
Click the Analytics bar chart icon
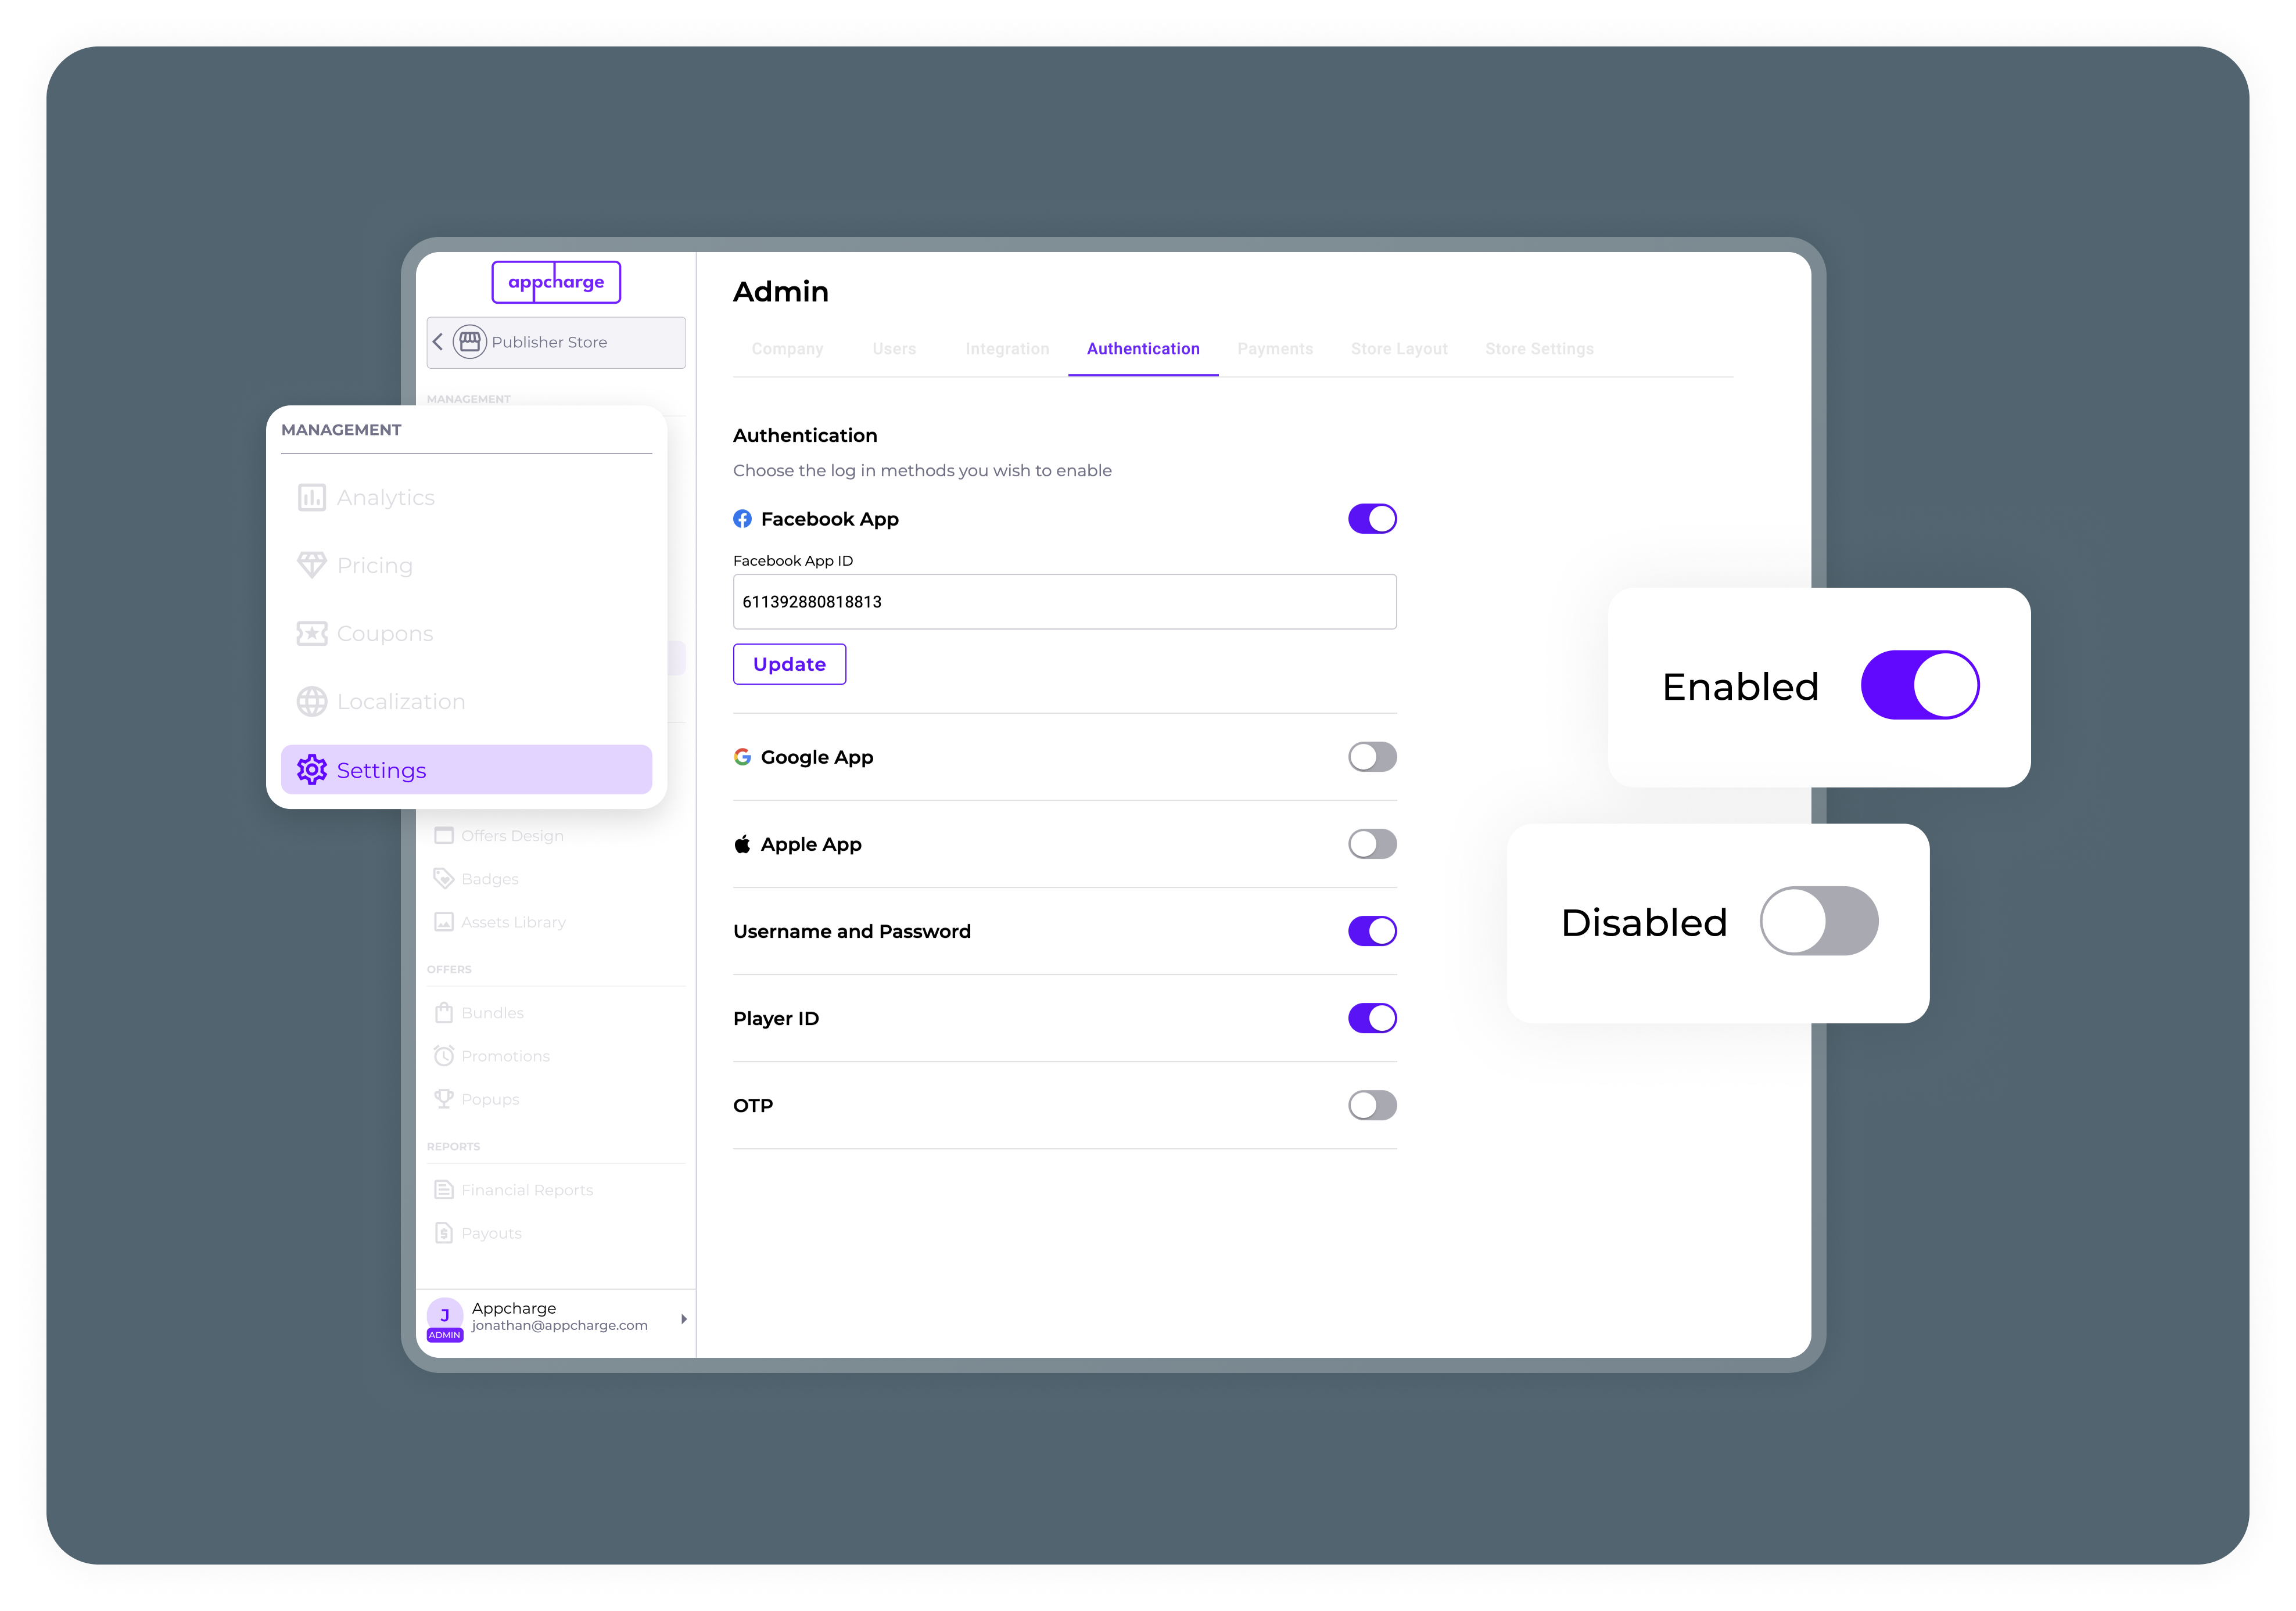tap(311, 498)
